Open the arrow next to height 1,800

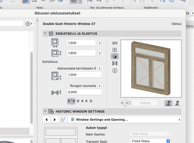click(100, 53)
